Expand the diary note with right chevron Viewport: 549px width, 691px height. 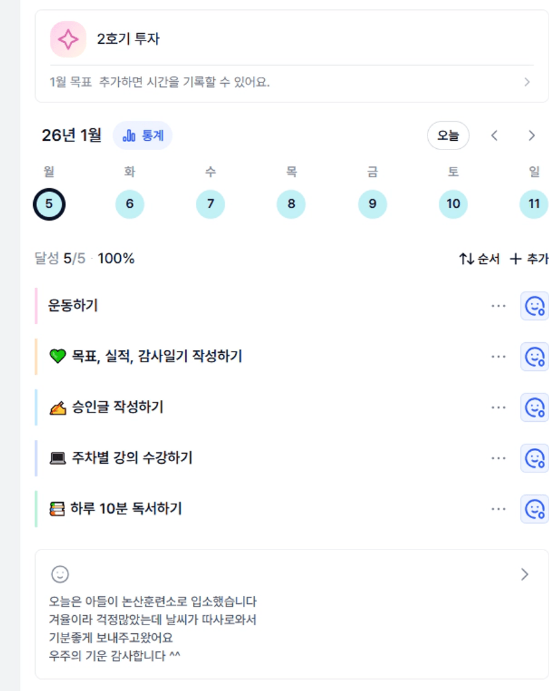(x=524, y=574)
